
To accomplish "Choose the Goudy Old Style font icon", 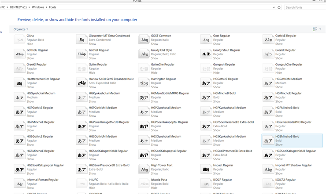I will click(144, 54).
